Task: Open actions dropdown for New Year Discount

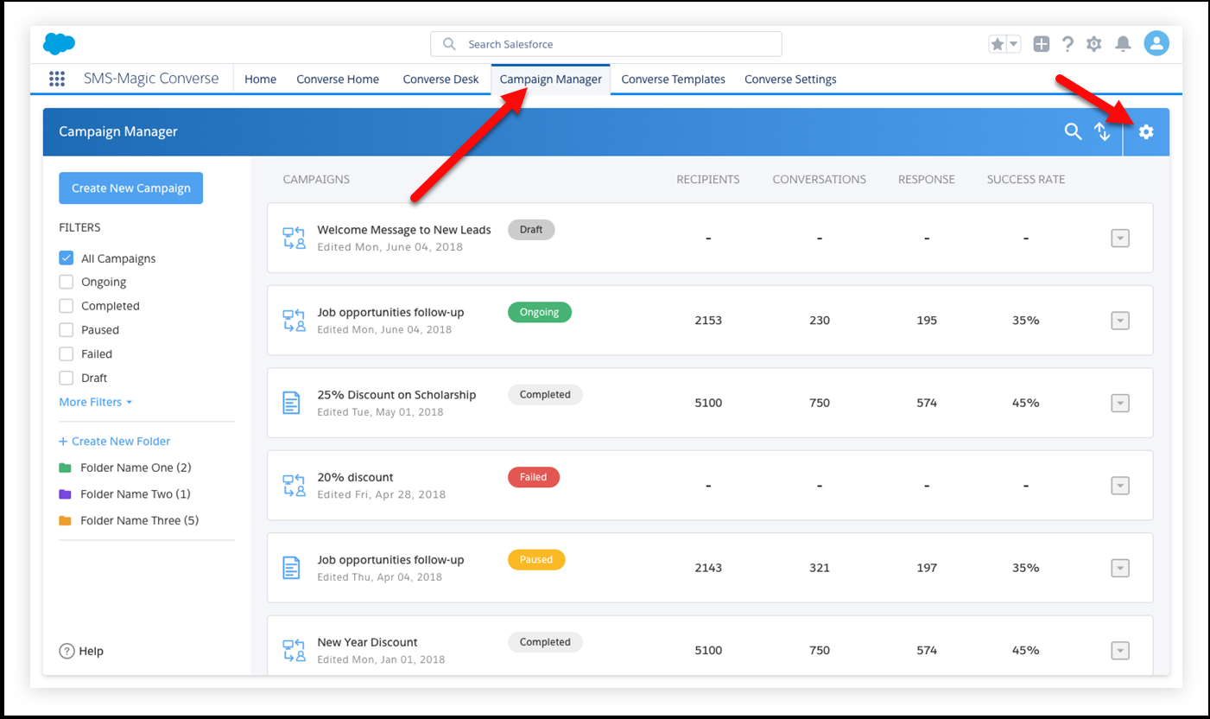Action: [x=1120, y=651]
